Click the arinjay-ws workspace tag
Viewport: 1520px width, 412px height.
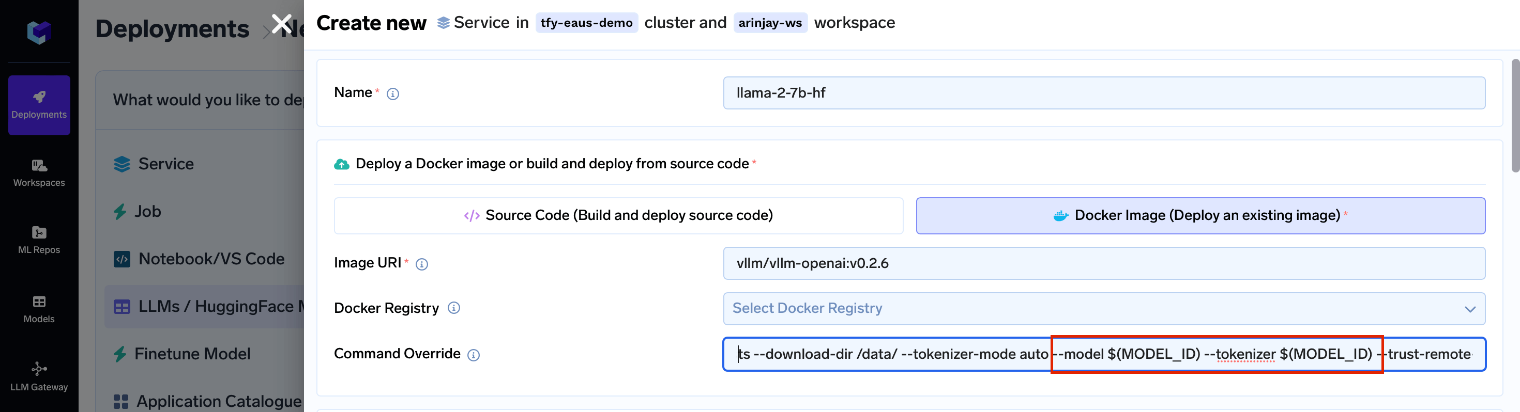770,23
